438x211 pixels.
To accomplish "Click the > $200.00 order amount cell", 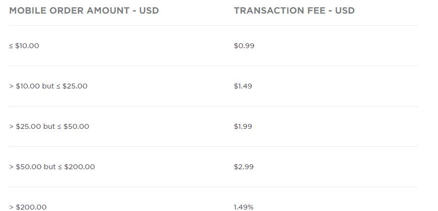I will 28,207.
